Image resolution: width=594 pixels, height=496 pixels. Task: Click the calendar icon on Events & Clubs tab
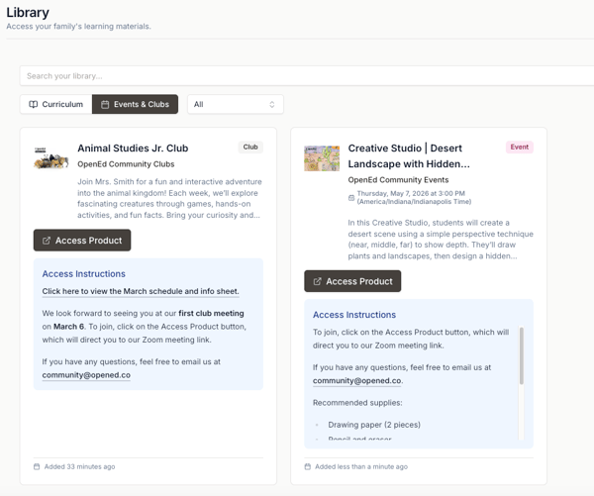pyautogui.click(x=105, y=104)
